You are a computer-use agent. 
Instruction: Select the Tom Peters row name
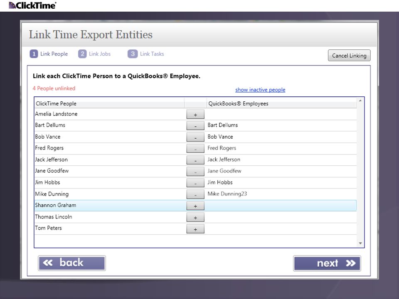click(x=48, y=228)
